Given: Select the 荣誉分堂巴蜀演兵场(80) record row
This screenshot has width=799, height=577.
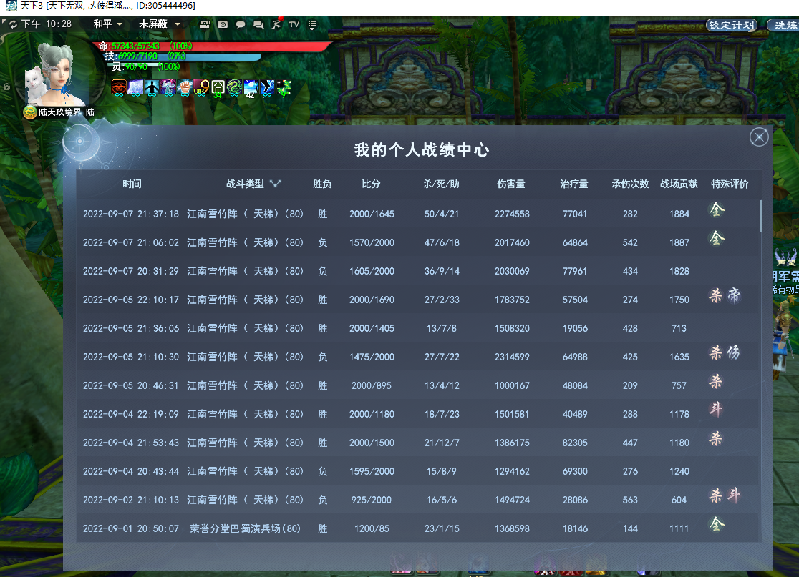Looking at the screenshot, I should 418,528.
